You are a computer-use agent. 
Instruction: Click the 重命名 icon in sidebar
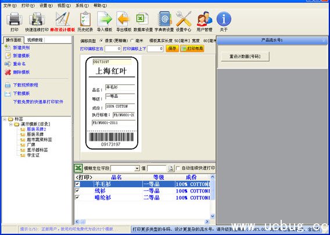[8, 63]
